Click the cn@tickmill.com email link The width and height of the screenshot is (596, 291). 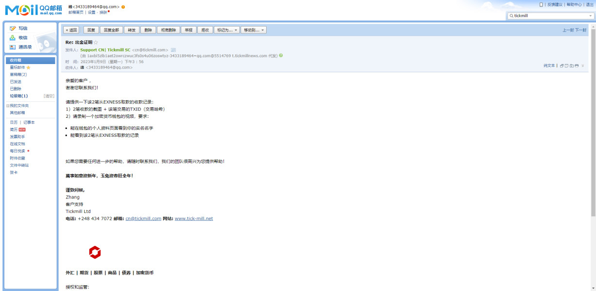[143, 219]
